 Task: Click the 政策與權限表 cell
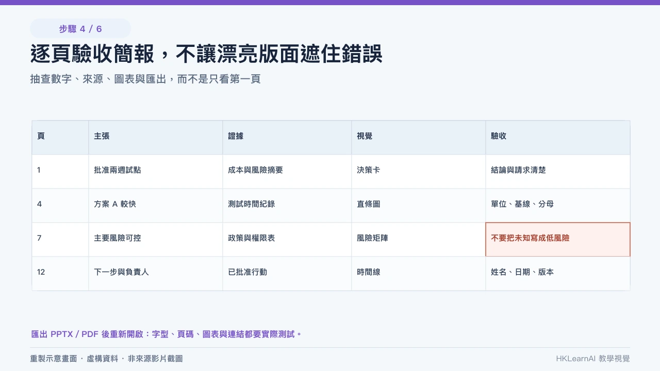click(x=287, y=240)
